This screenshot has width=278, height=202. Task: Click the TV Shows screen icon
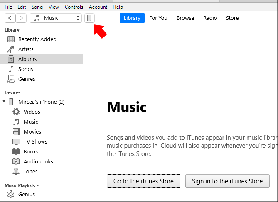point(16,141)
